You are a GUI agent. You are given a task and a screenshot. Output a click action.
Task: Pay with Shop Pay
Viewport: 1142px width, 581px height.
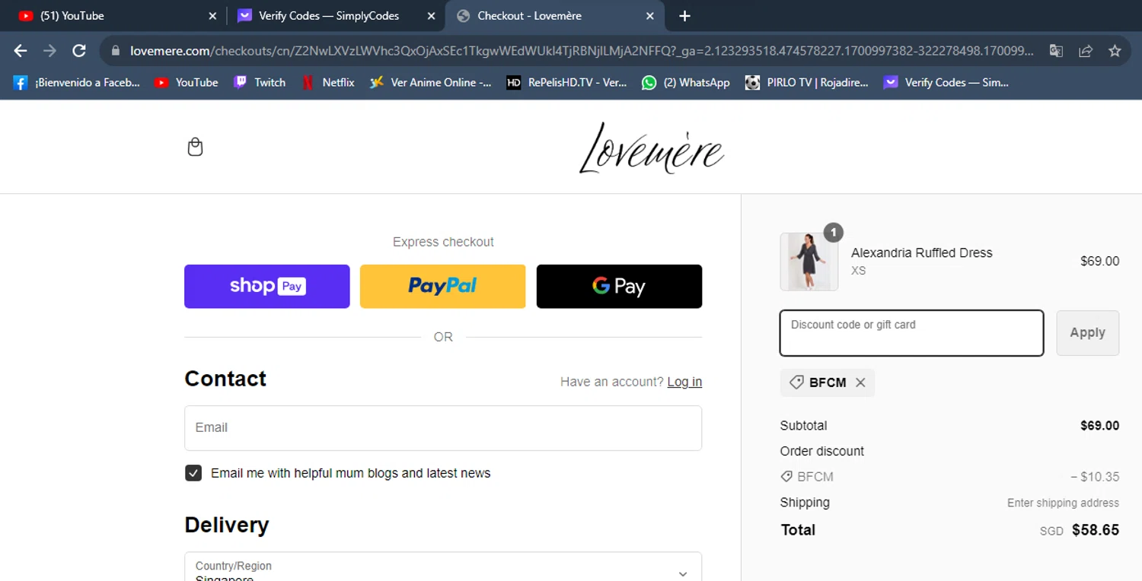(267, 287)
